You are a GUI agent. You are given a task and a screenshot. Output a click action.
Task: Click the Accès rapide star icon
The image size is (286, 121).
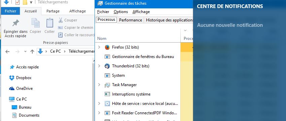click(x=12, y=67)
